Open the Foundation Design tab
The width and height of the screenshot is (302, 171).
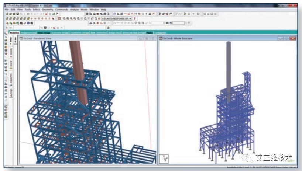click(79, 33)
